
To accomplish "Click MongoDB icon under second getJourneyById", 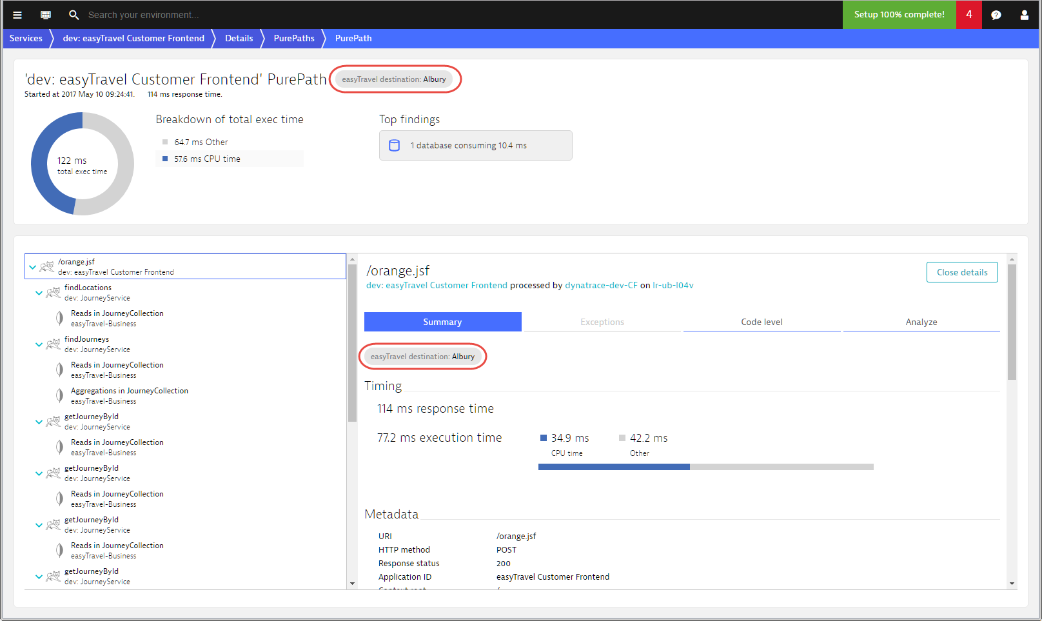I will (59, 498).
